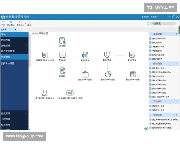The width and height of the screenshot is (180, 144).
Task: Open 业主专有部分整改数据汇总分析表 chart icon
Action: tap(70, 93)
